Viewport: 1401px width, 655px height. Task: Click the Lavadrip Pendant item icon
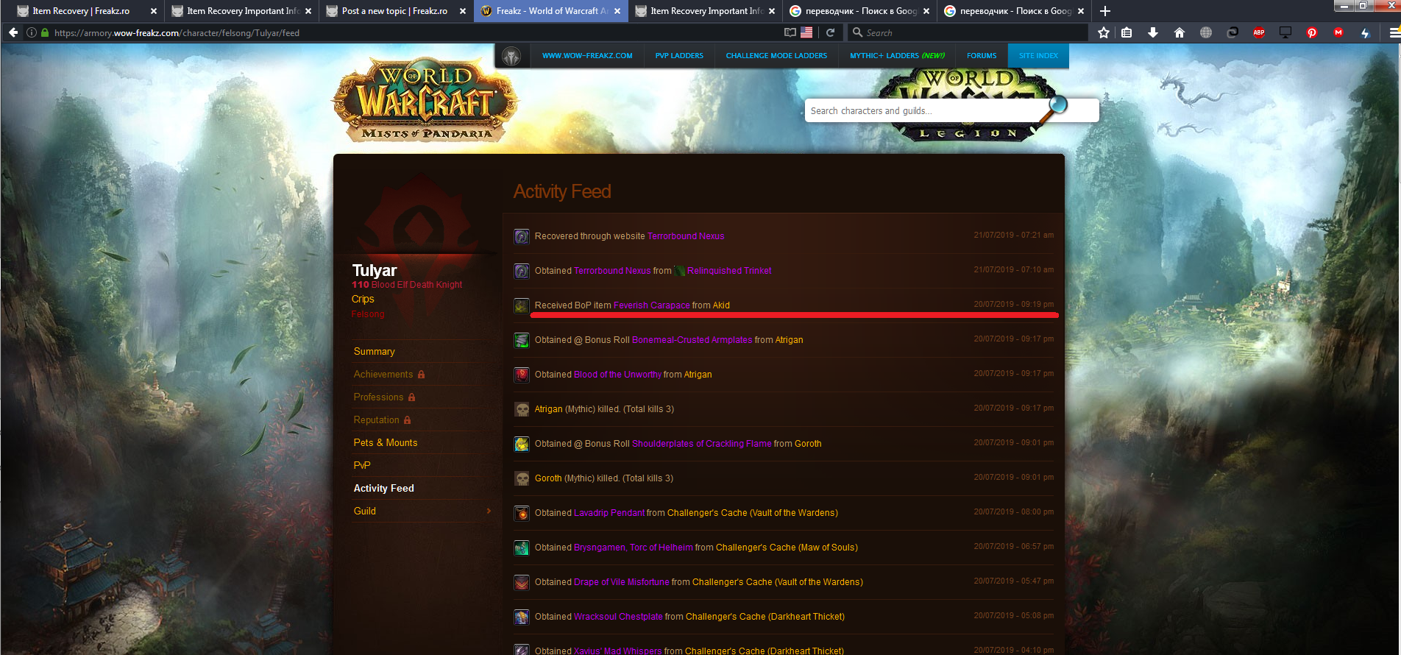coord(522,513)
